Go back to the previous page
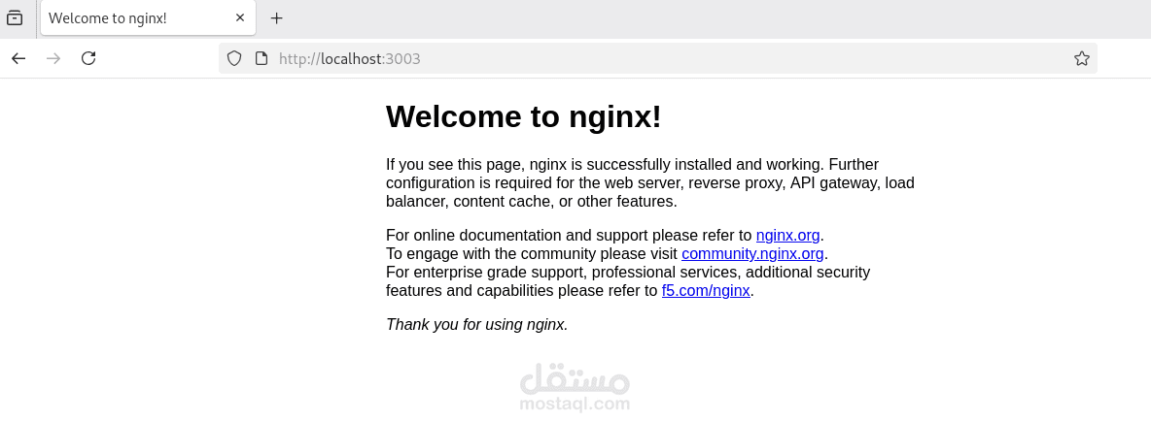This screenshot has height=422, width=1151. 18,58
